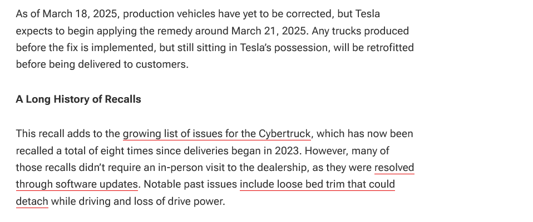This screenshot has width=533, height=222.
Task: Click the phrase "will be retrofitted"
Action: [373, 47]
